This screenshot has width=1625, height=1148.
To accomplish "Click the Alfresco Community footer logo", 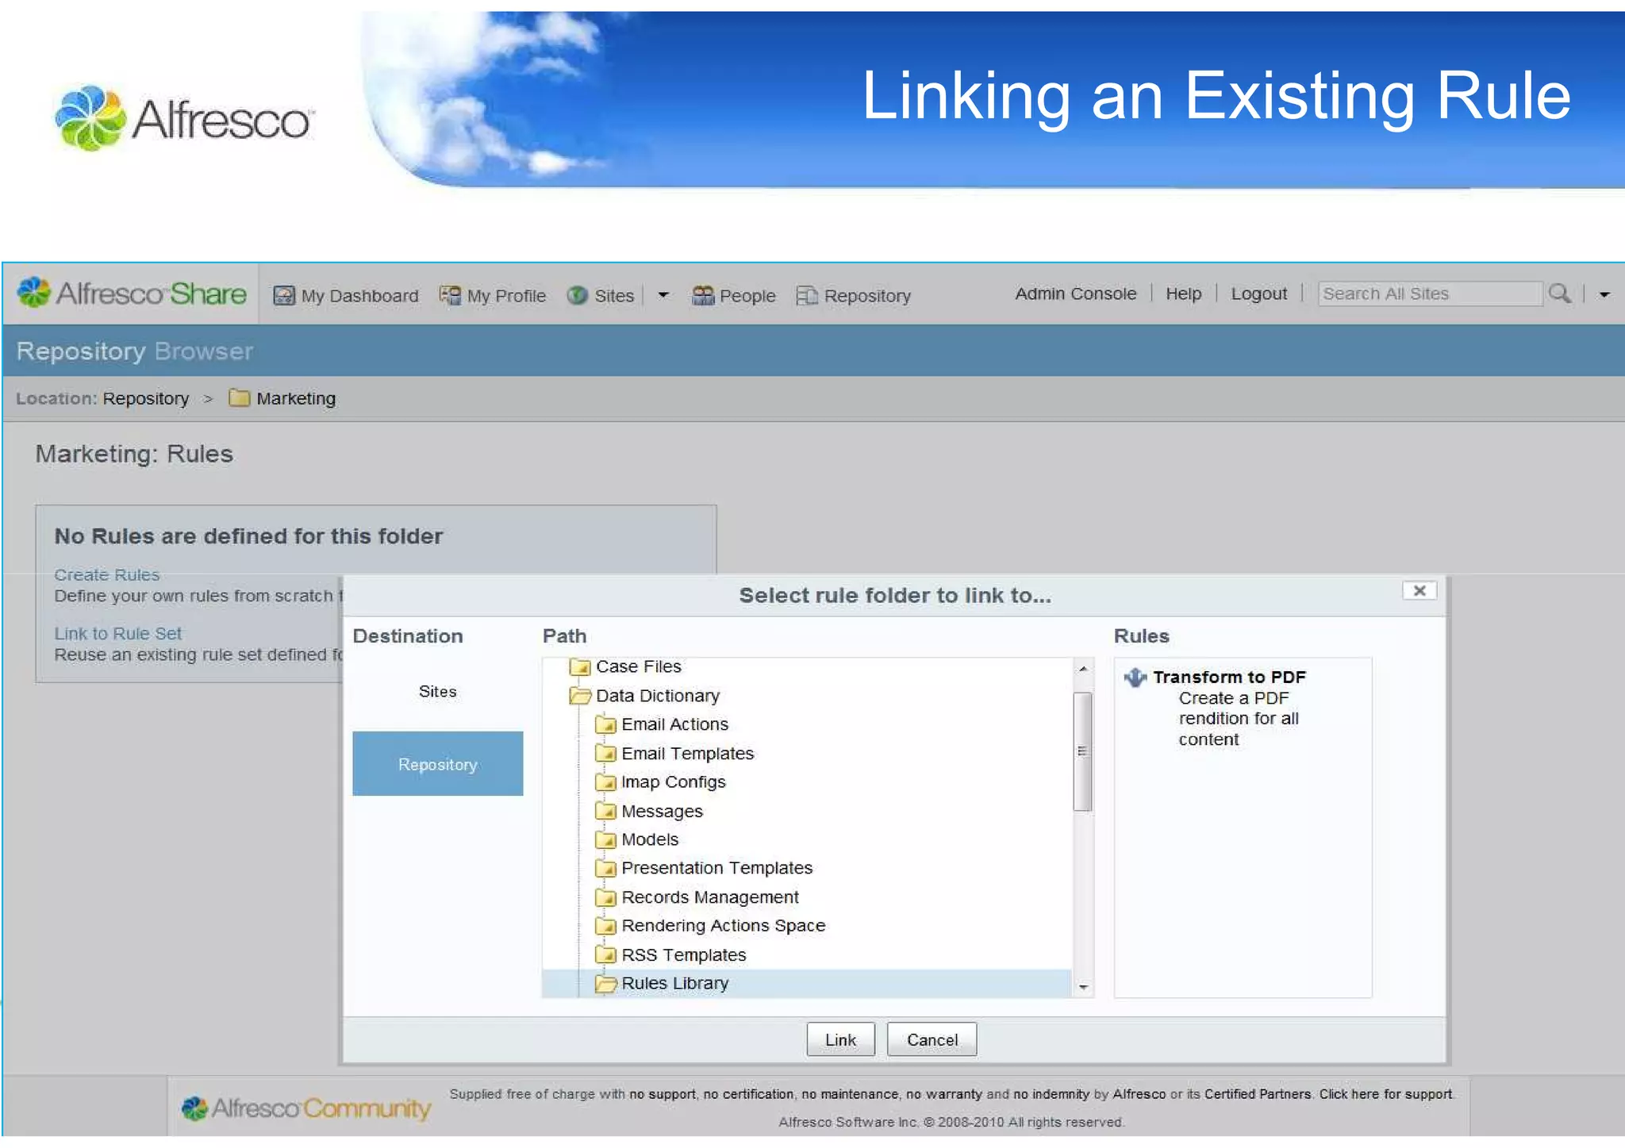I will (x=305, y=1108).
